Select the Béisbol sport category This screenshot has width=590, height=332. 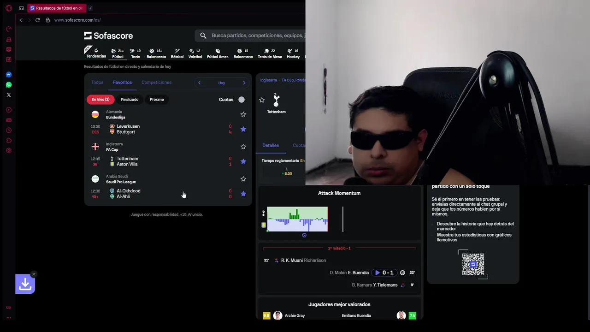(x=177, y=53)
